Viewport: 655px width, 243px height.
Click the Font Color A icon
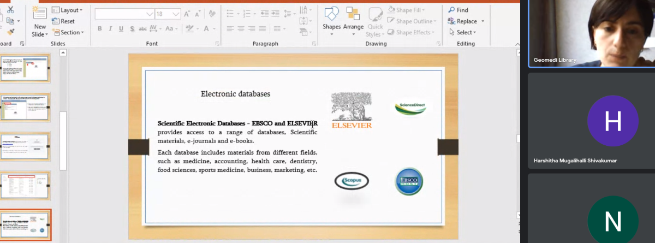207,28
